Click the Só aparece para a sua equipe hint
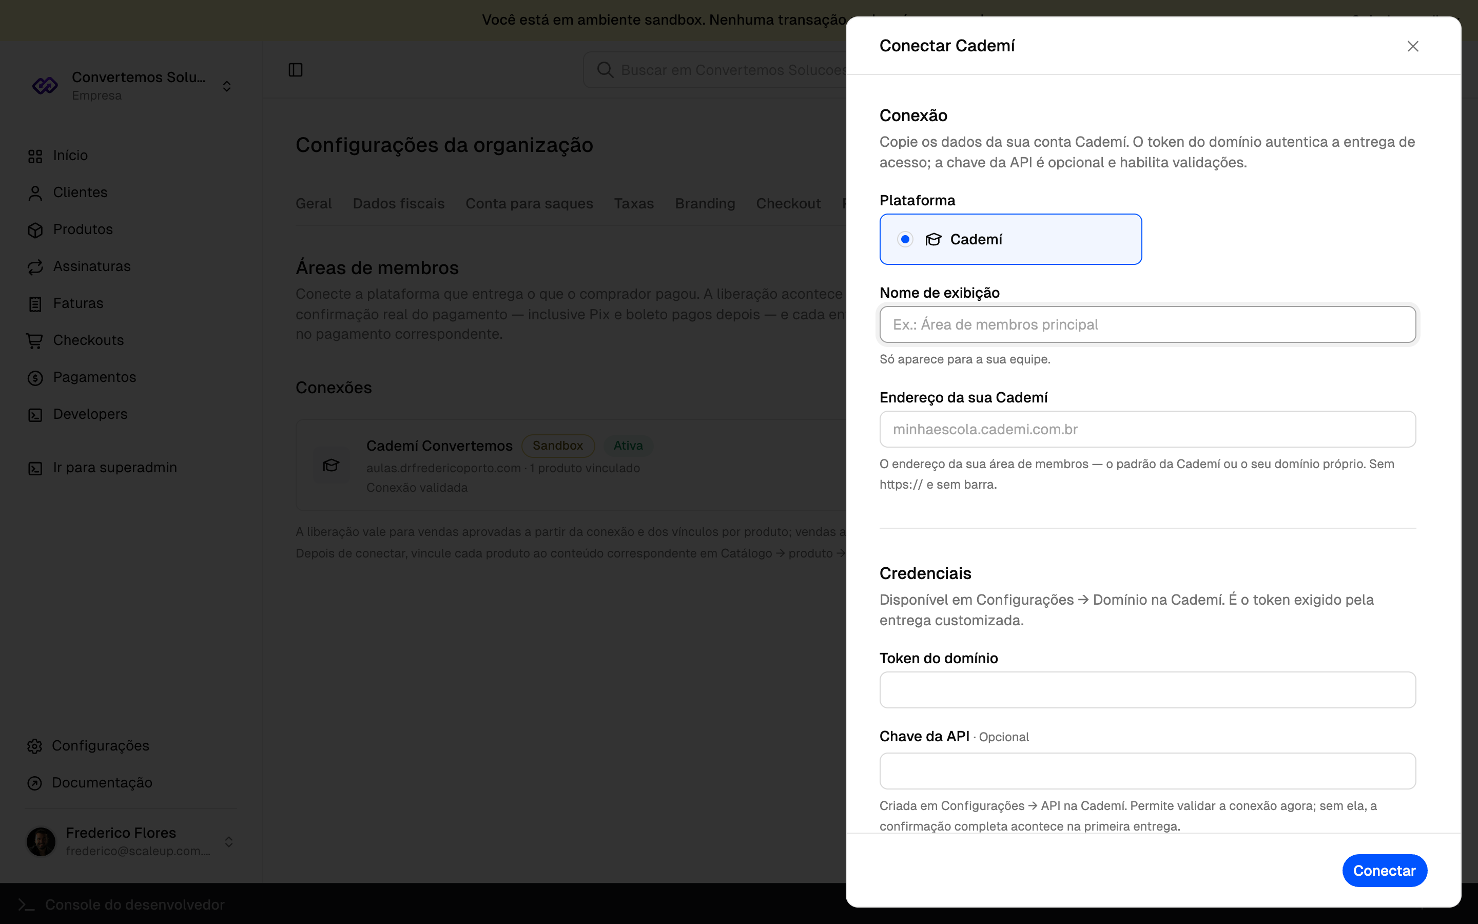 pyautogui.click(x=965, y=359)
